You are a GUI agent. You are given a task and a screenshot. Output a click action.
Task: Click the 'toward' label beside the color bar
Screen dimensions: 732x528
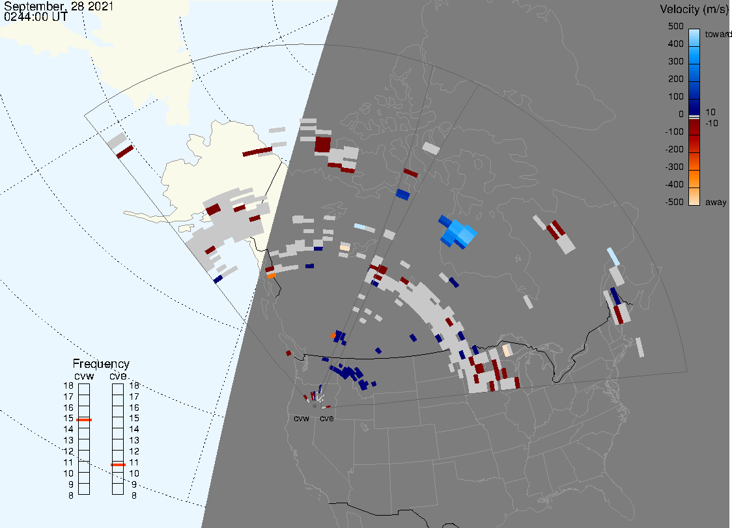click(718, 34)
